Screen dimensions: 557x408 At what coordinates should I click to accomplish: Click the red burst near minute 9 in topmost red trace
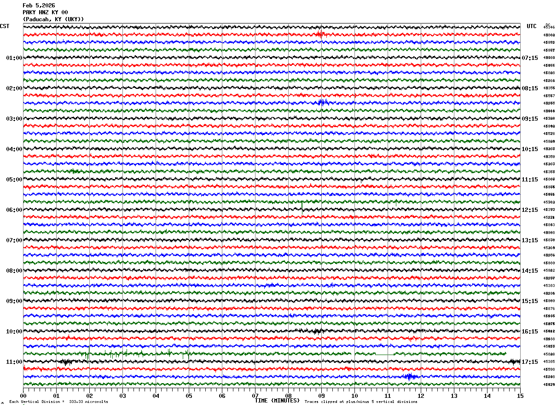tap(320, 34)
